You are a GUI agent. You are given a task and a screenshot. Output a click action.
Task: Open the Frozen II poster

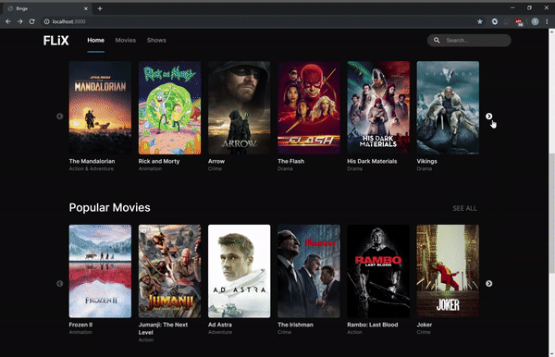[100, 271]
